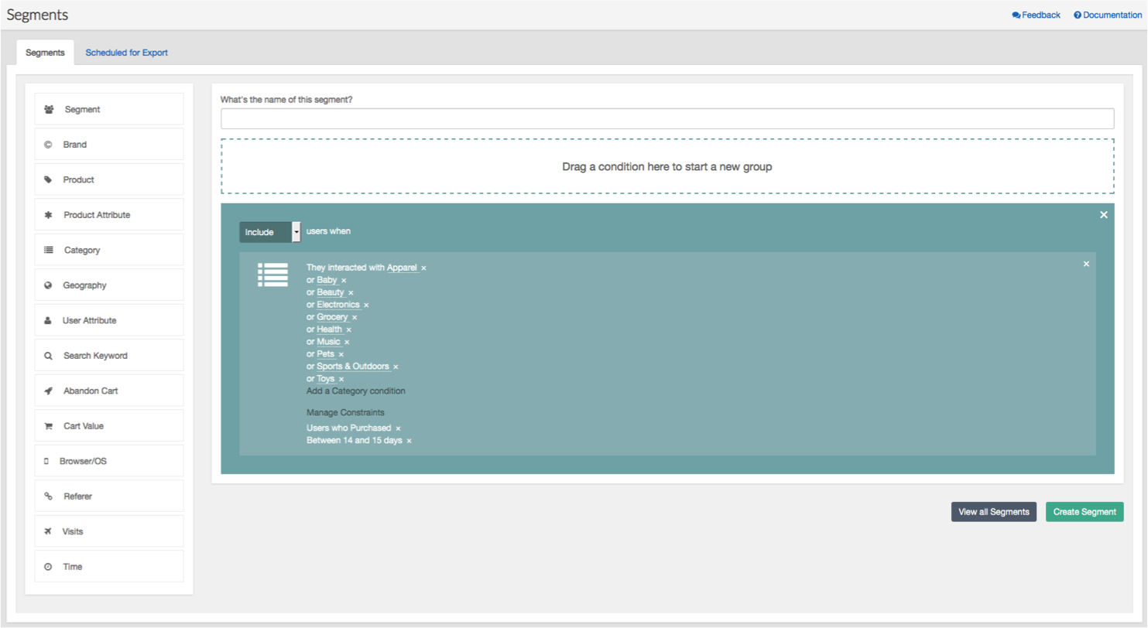Click the Apparel category link

pyautogui.click(x=403, y=268)
